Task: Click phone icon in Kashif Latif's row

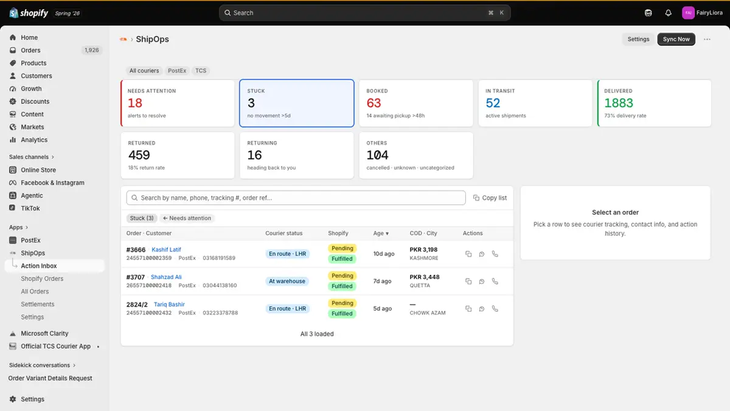Action: (x=495, y=254)
